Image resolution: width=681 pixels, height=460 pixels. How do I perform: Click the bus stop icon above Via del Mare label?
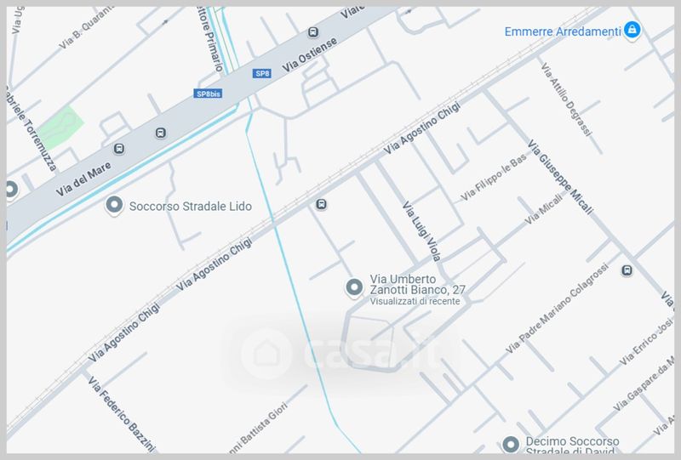tap(119, 149)
